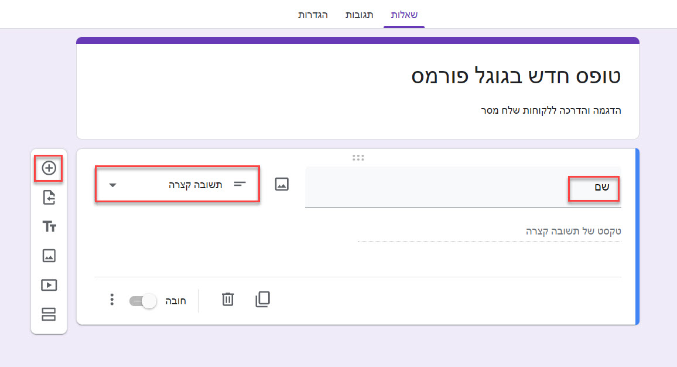Add video from the sidebar toolbar
677x367 pixels.
[49, 285]
